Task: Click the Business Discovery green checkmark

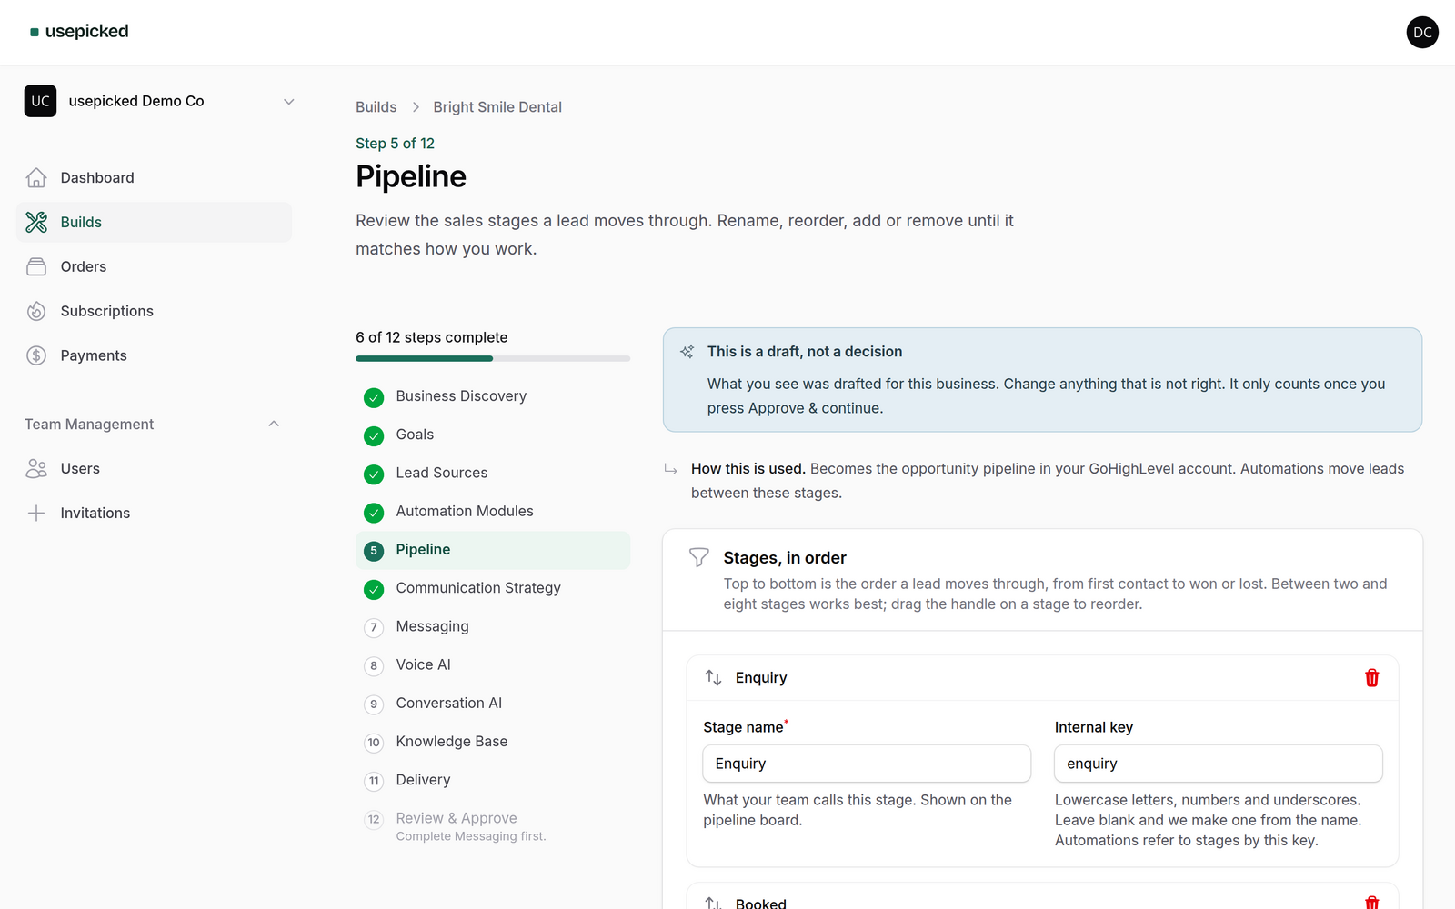Action: click(374, 397)
